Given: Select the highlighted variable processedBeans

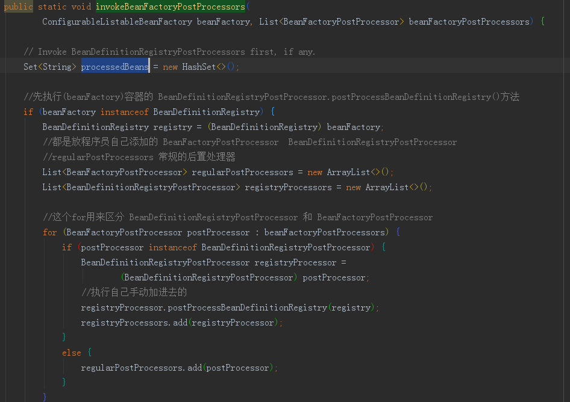Looking at the screenshot, I should pos(114,66).
